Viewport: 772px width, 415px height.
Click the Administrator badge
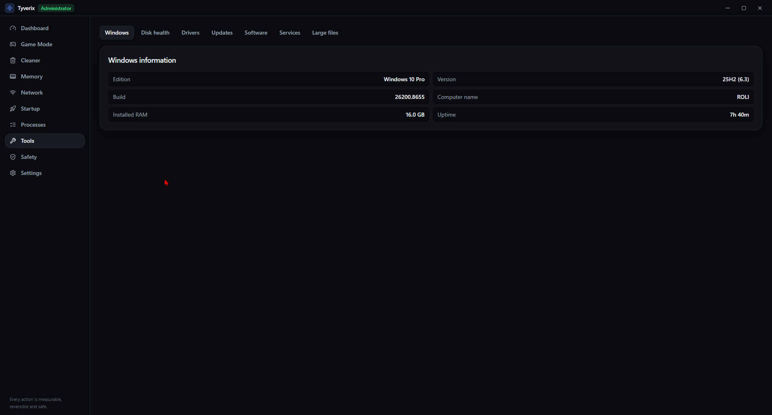pyautogui.click(x=56, y=8)
